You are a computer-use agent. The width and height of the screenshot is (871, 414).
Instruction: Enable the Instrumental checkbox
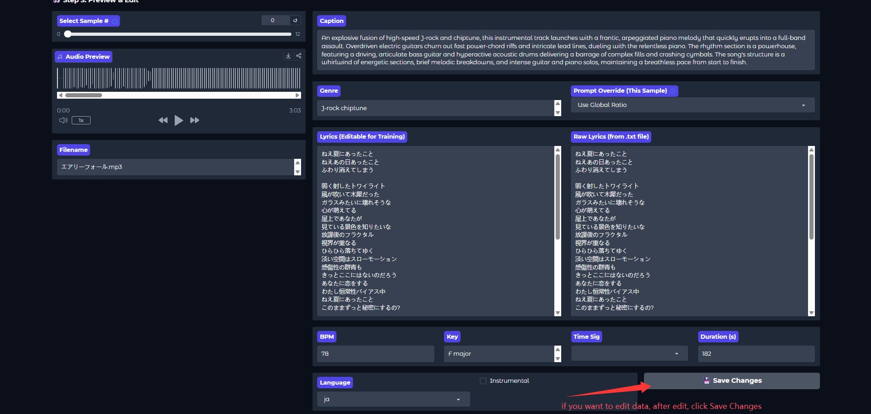click(x=483, y=381)
